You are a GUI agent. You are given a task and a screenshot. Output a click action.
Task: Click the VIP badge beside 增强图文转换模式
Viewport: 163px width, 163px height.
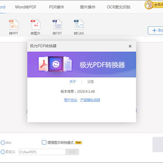[78, 143]
